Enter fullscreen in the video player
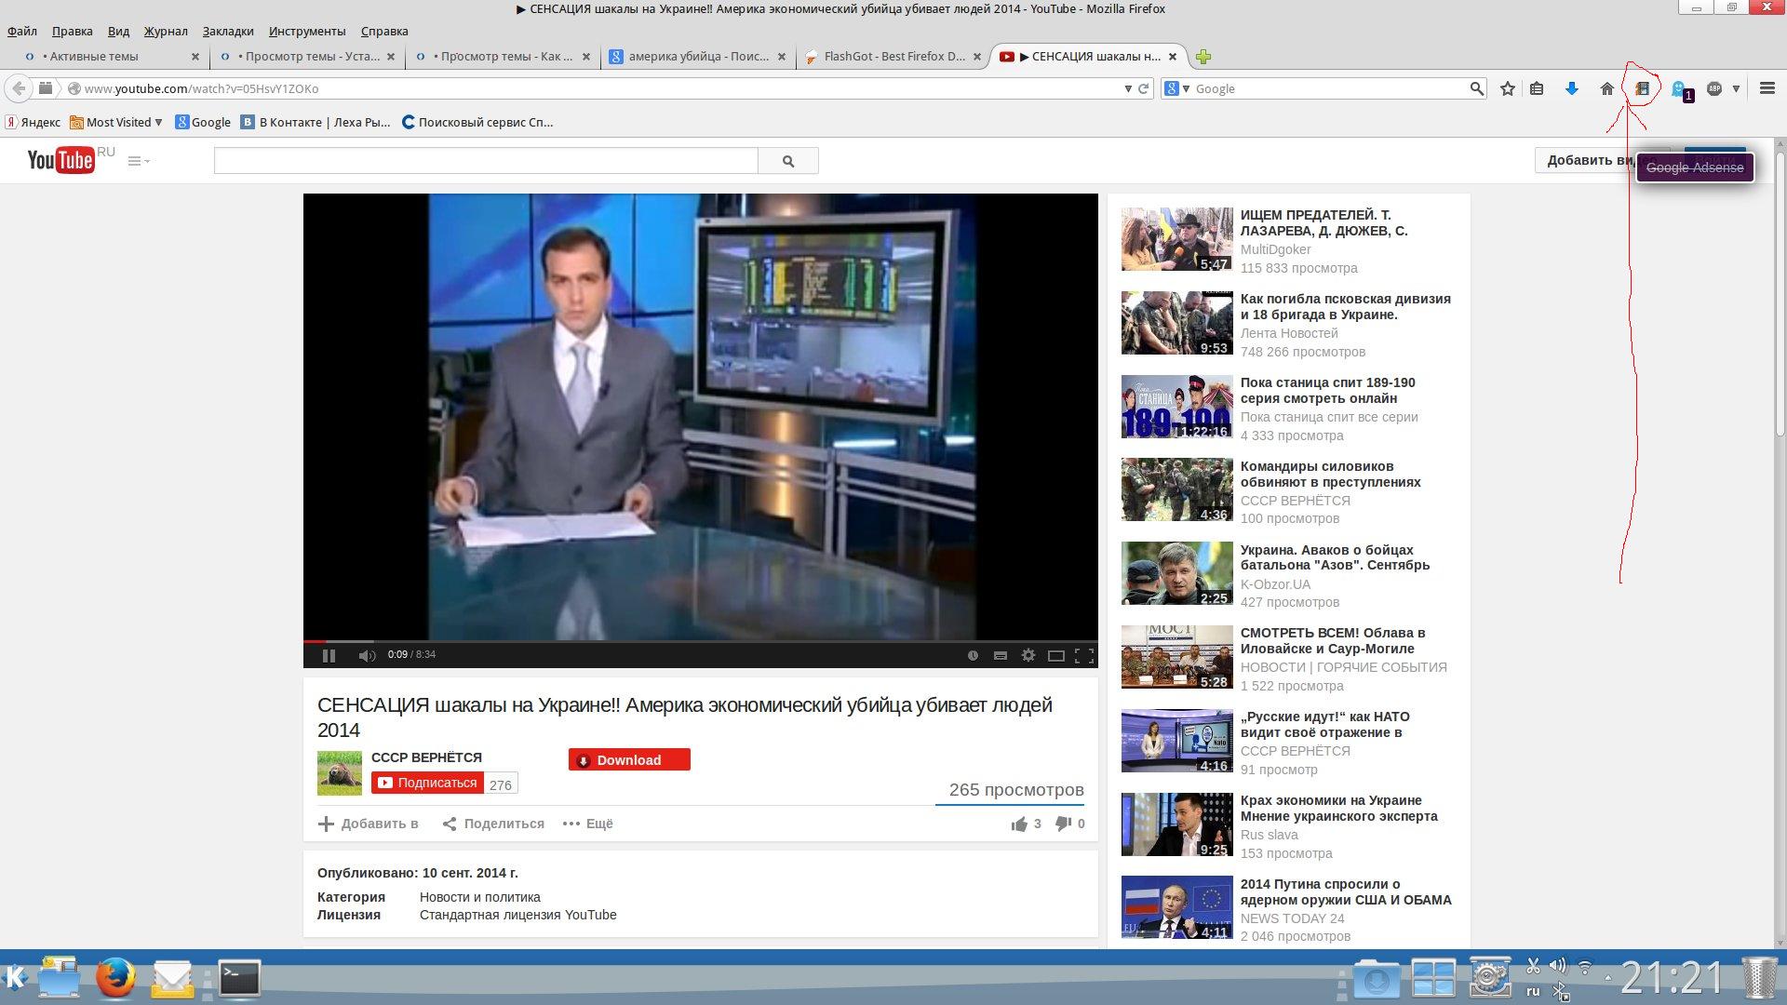 [1083, 655]
